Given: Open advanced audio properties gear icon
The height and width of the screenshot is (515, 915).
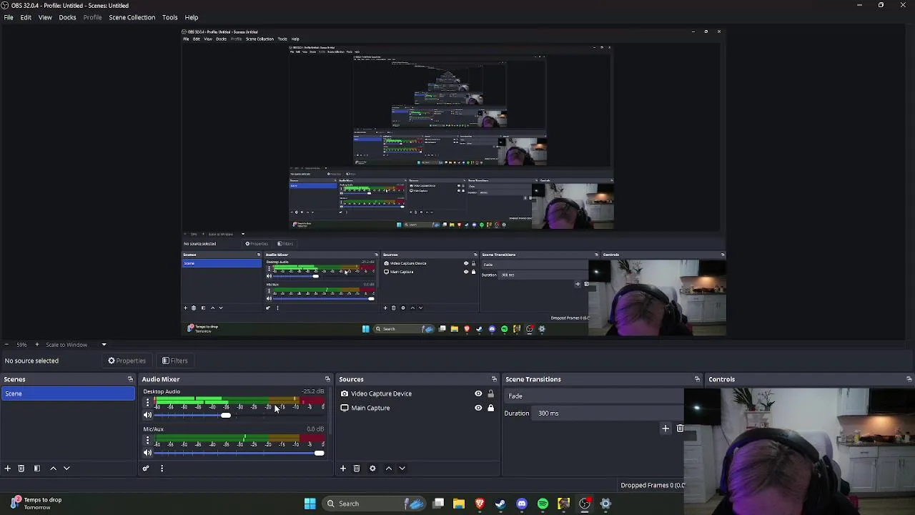Looking at the screenshot, I should [146, 469].
